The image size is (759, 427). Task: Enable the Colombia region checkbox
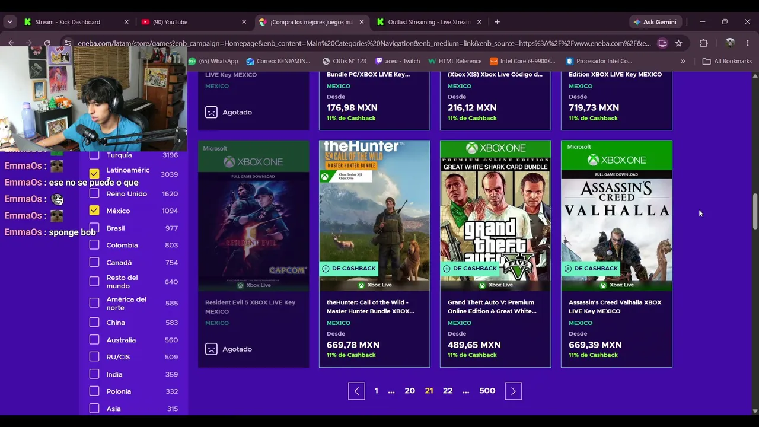(94, 245)
